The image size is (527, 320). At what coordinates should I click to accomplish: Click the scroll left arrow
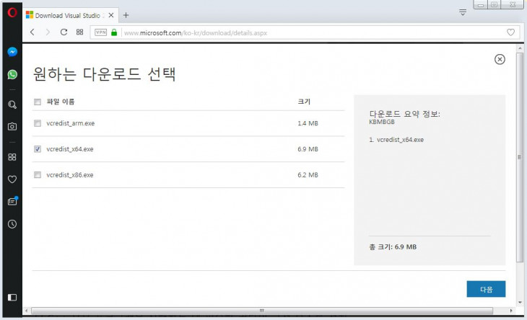coord(27,311)
